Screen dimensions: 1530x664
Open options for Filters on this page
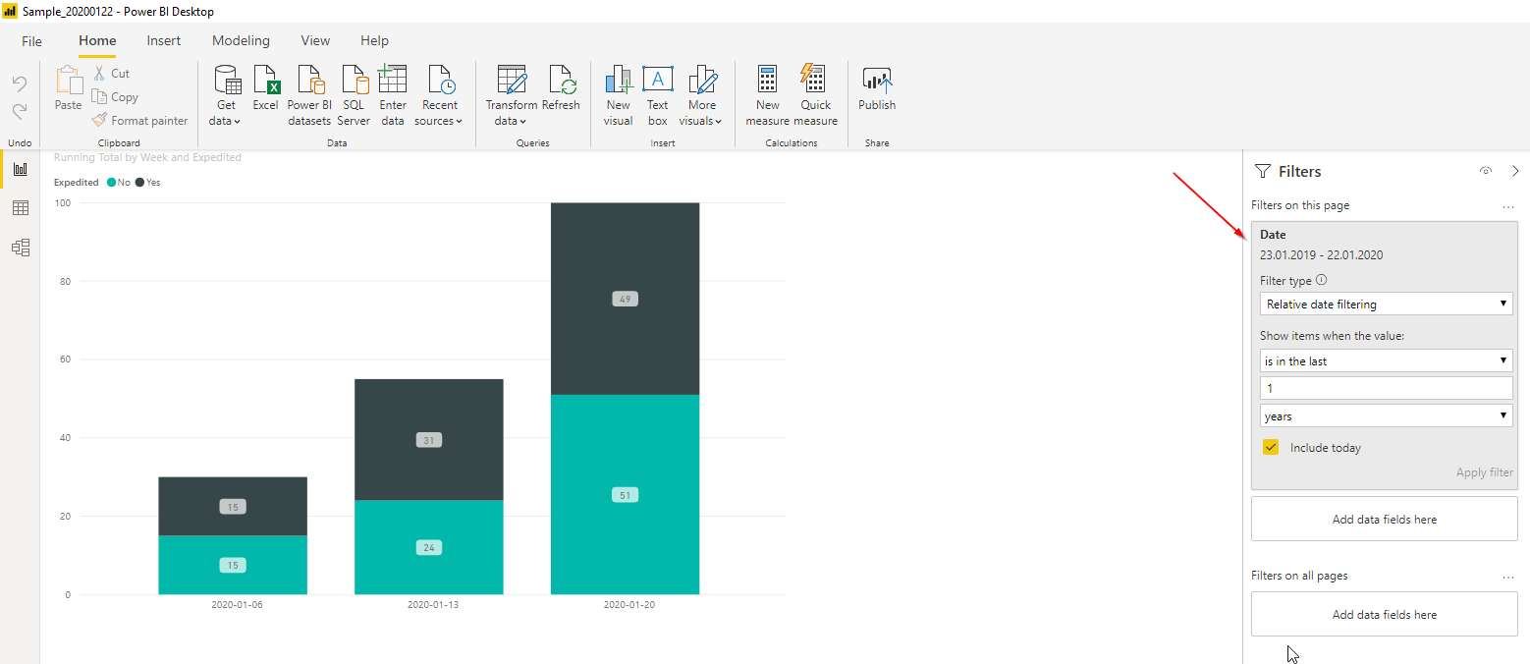pos(1508,206)
